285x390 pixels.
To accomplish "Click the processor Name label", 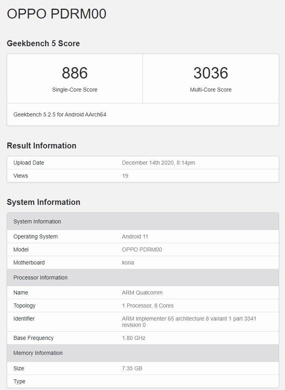I will (x=21, y=292).
